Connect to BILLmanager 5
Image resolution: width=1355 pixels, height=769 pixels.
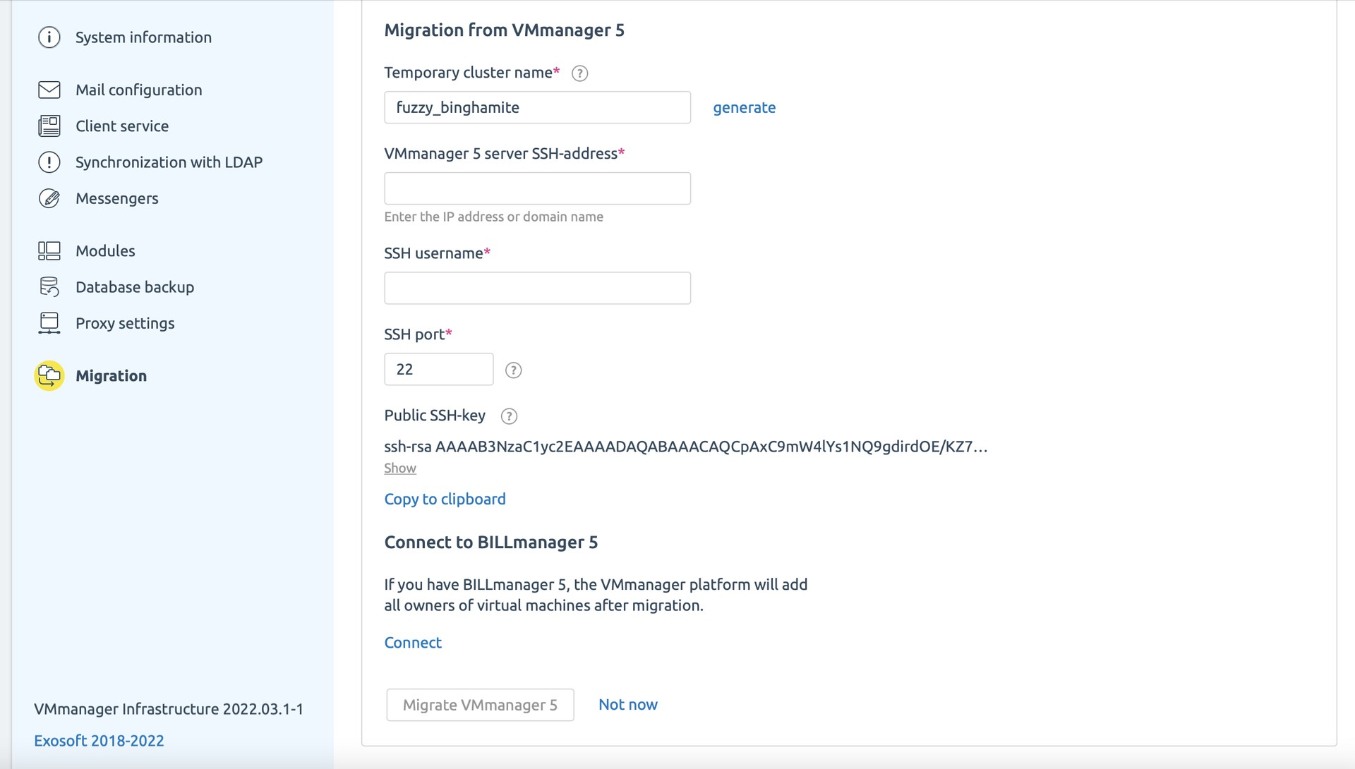click(x=413, y=643)
